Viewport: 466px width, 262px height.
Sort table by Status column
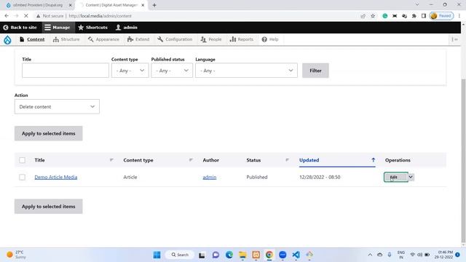[x=253, y=160]
